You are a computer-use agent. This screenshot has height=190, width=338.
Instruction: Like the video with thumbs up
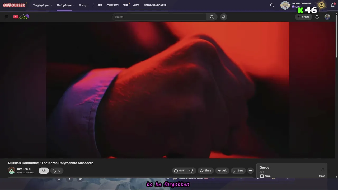point(179,170)
